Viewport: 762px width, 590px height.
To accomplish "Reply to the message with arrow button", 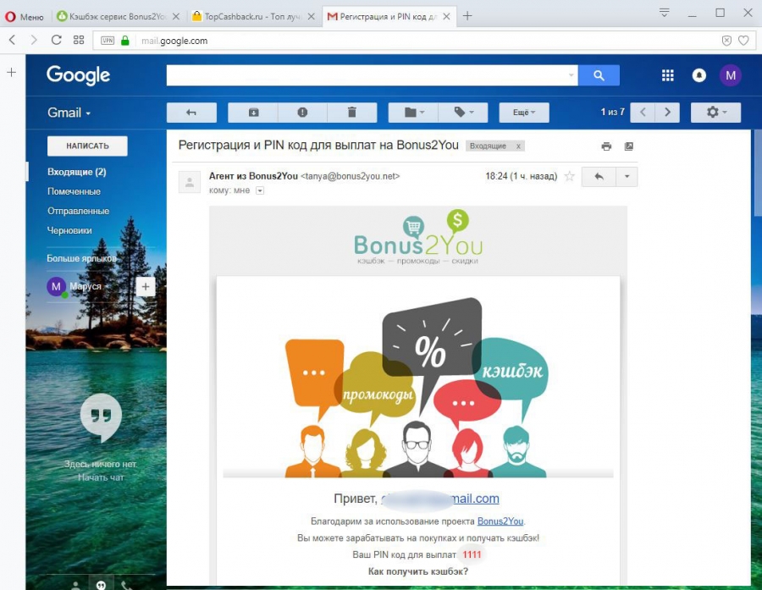I will (599, 176).
